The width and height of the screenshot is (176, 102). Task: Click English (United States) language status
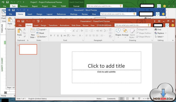point(38,99)
